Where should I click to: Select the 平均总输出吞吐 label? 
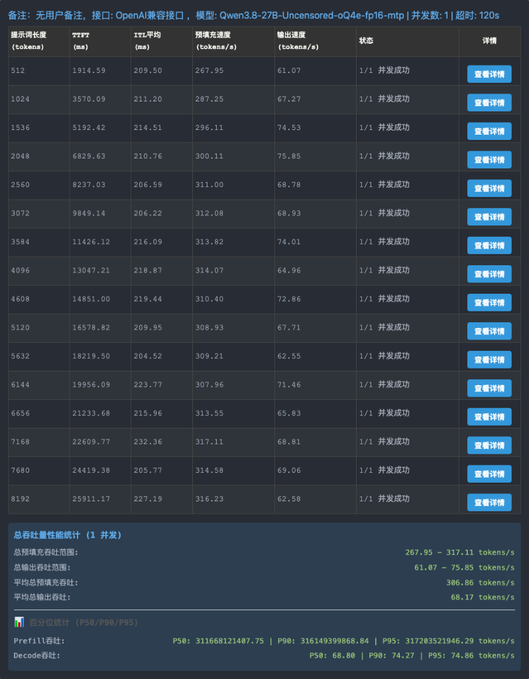pyautogui.click(x=42, y=597)
